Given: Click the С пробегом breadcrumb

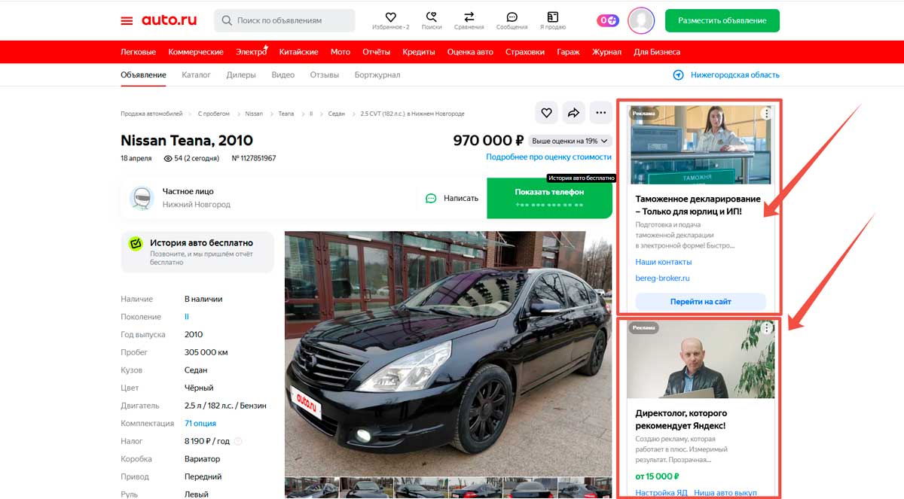Looking at the screenshot, I should 214,114.
